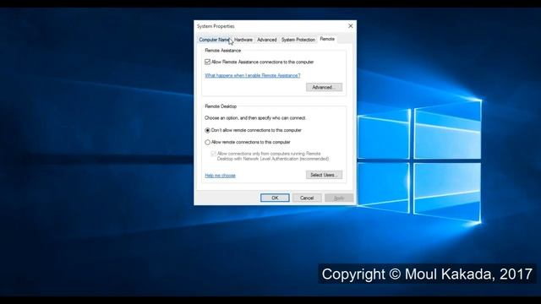
Task: Switch to the Computer Name tab
Action: pyautogui.click(x=214, y=40)
